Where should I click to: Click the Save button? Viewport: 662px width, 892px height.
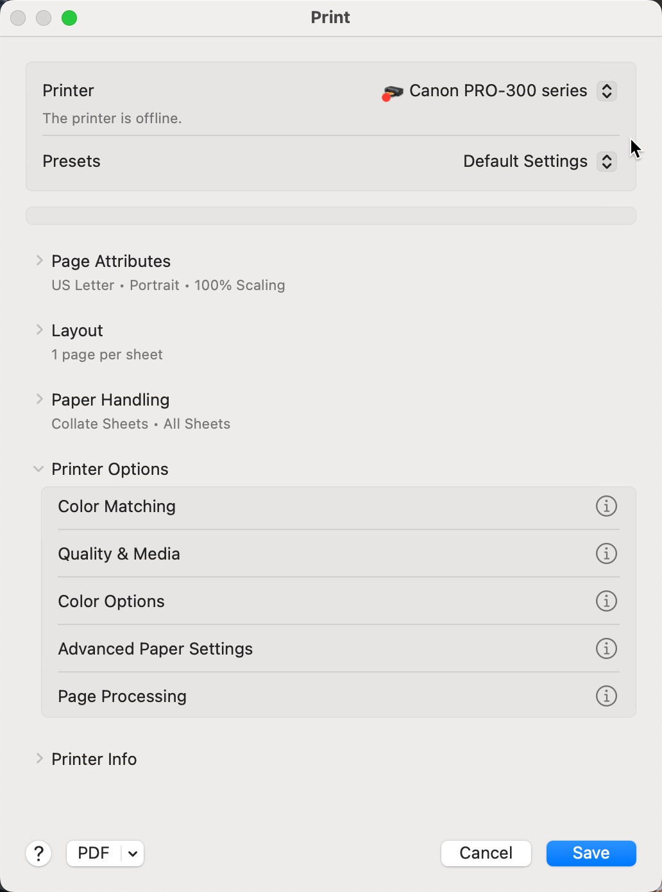[591, 853]
